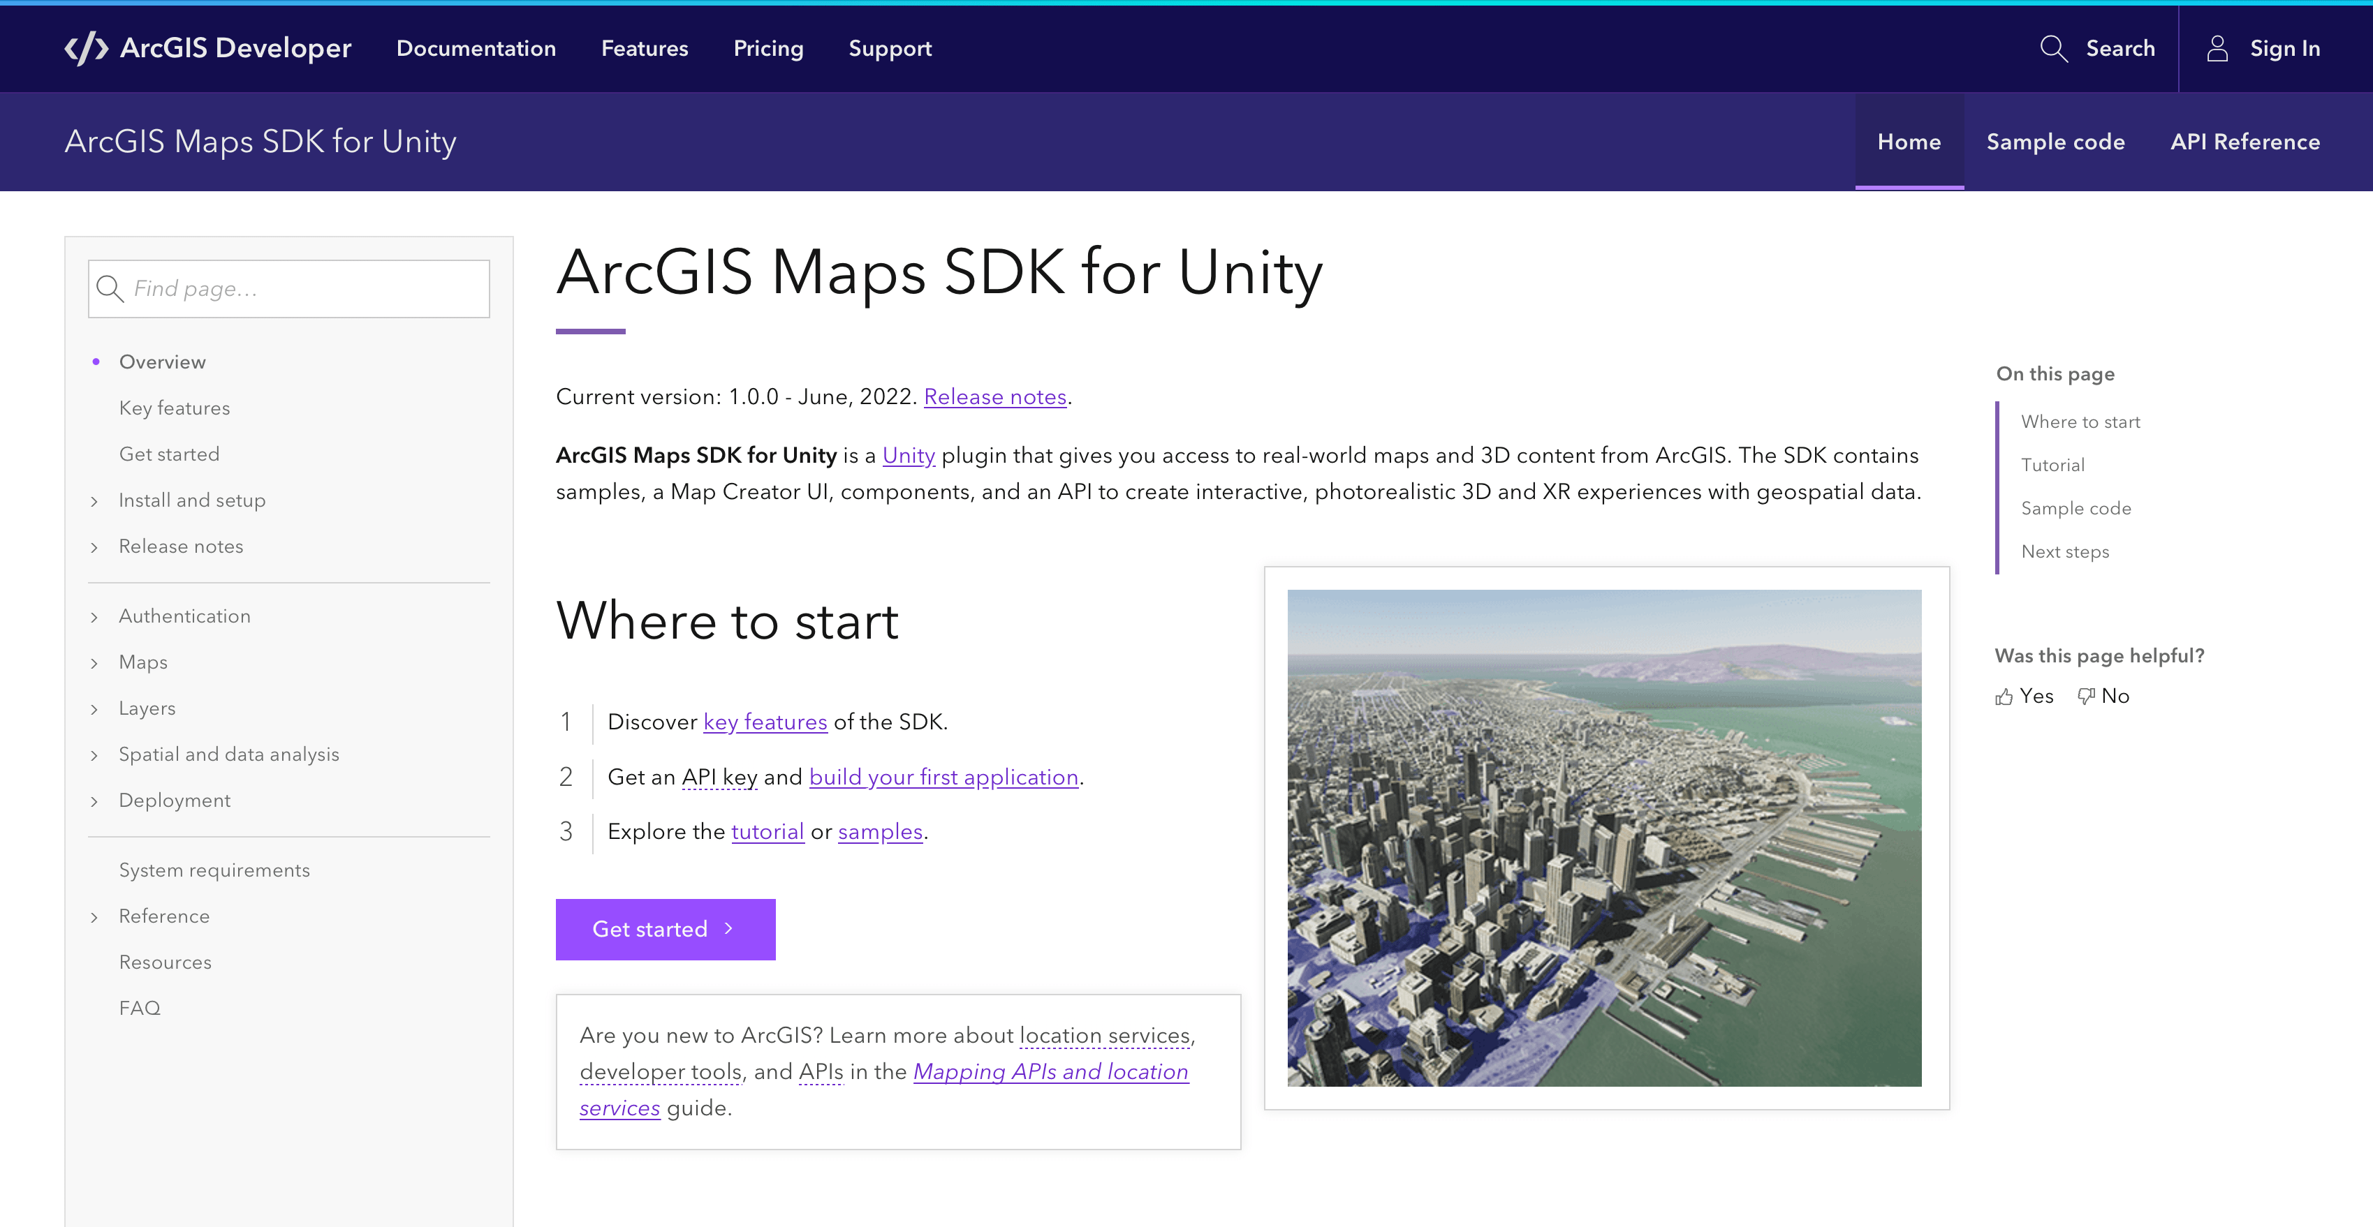Viewport: 2373px width, 1227px height.
Task: Switch to the Sample code tab
Action: [2055, 142]
